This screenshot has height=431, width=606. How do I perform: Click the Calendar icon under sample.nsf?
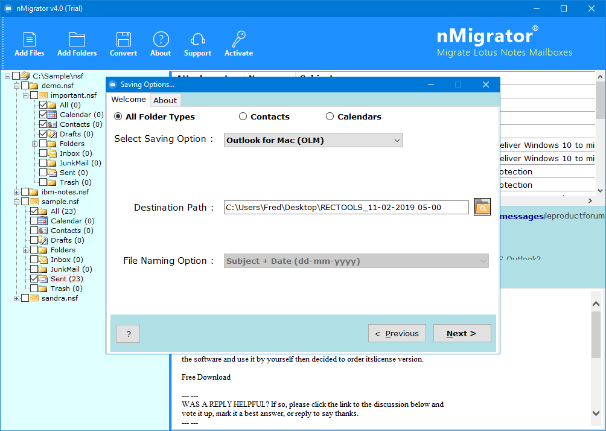43,221
